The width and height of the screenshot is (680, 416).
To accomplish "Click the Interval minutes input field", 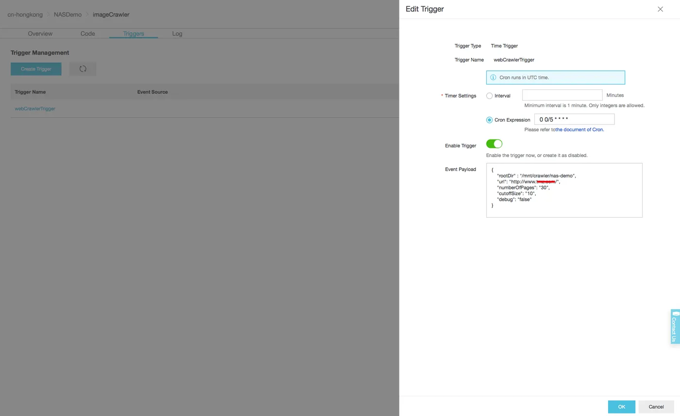I will point(562,95).
